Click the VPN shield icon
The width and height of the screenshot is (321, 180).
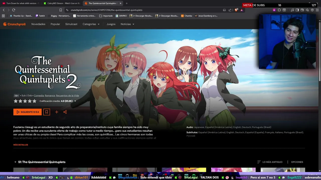pos(312,10)
